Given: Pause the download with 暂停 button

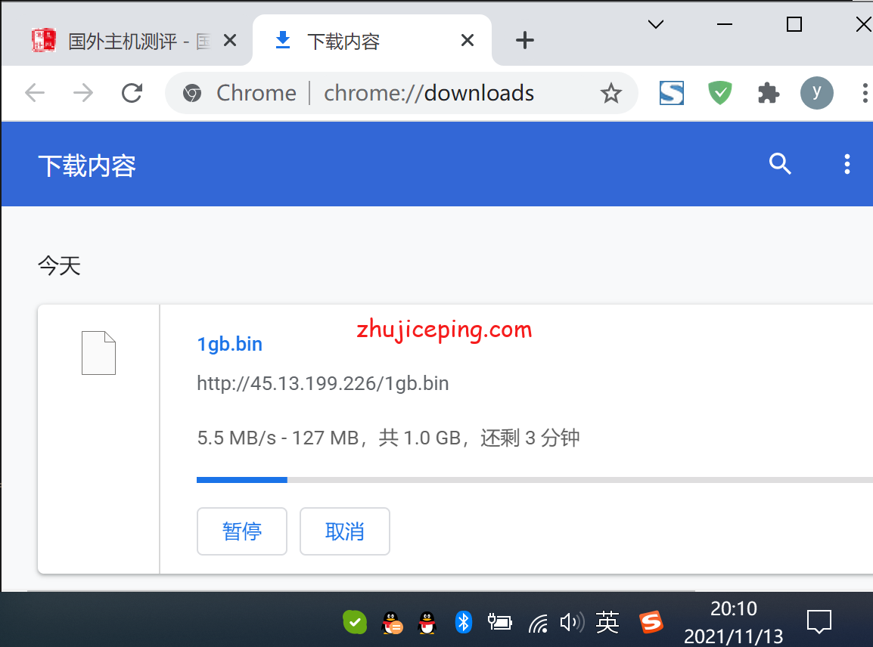Looking at the screenshot, I should [241, 531].
